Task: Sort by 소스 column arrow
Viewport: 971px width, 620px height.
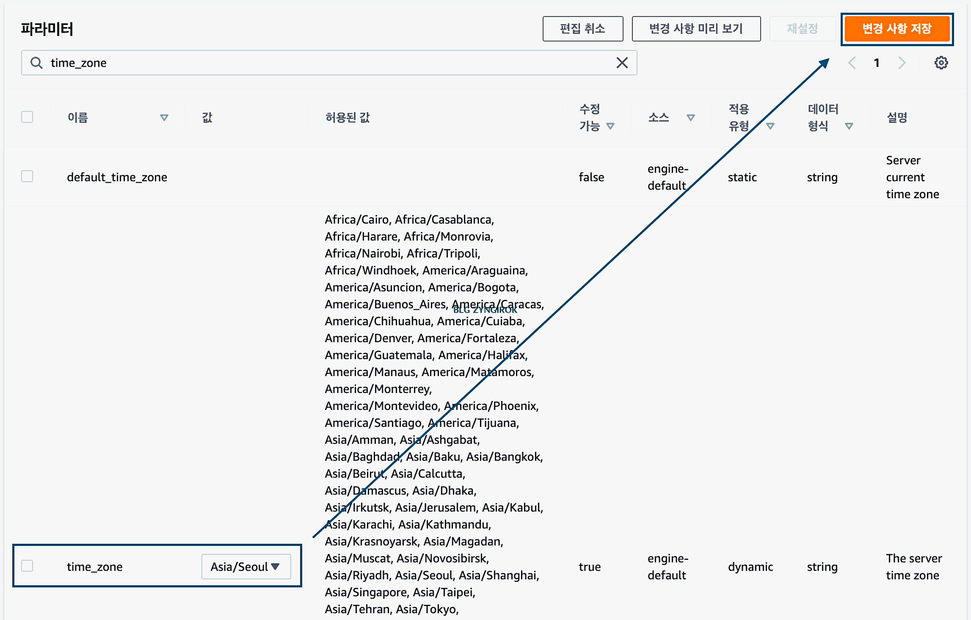Action: tap(691, 117)
